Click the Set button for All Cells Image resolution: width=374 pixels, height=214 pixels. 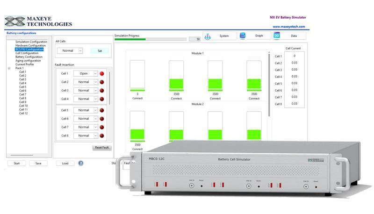tap(100, 51)
